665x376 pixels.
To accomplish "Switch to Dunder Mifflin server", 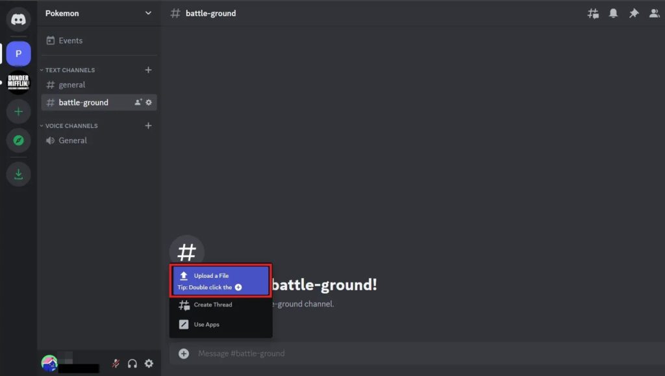I will (18, 82).
